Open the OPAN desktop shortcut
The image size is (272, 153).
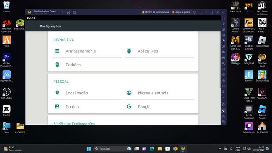(x=6, y=128)
